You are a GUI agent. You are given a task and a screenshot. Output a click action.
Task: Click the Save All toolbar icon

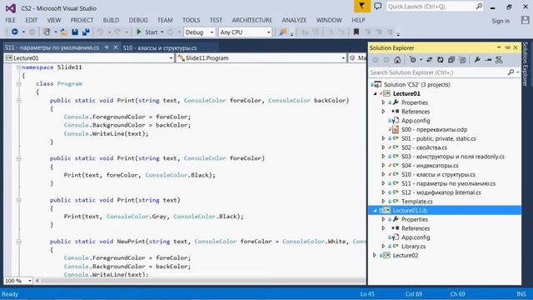[86, 32]
